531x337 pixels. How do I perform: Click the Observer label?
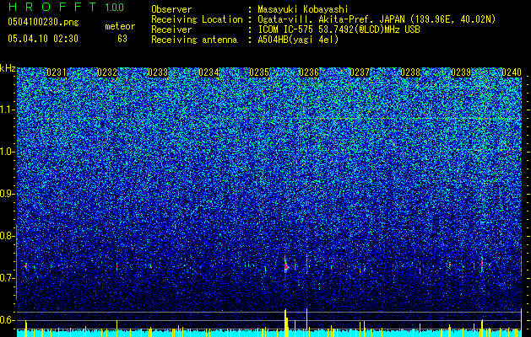click(x=171, y=9)
